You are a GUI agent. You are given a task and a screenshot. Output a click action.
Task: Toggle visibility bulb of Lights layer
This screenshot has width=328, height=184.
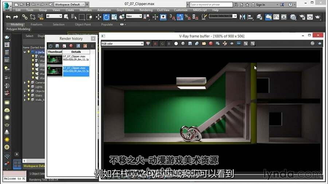click(29, 87)
